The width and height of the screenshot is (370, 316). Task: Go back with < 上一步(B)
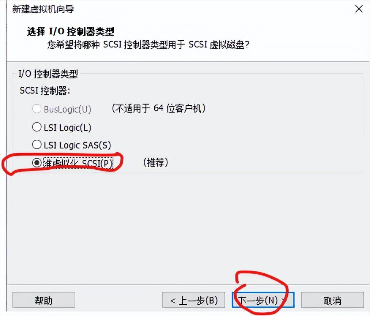point(193,300)
